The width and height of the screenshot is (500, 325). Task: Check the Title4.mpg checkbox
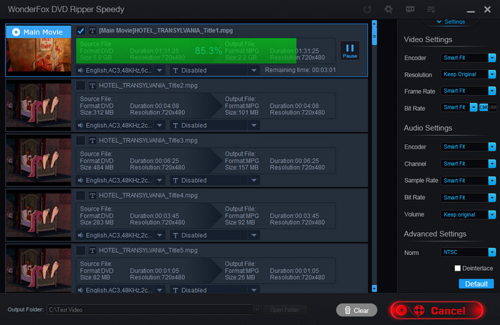pyautogui.click(x=81, y=196)
